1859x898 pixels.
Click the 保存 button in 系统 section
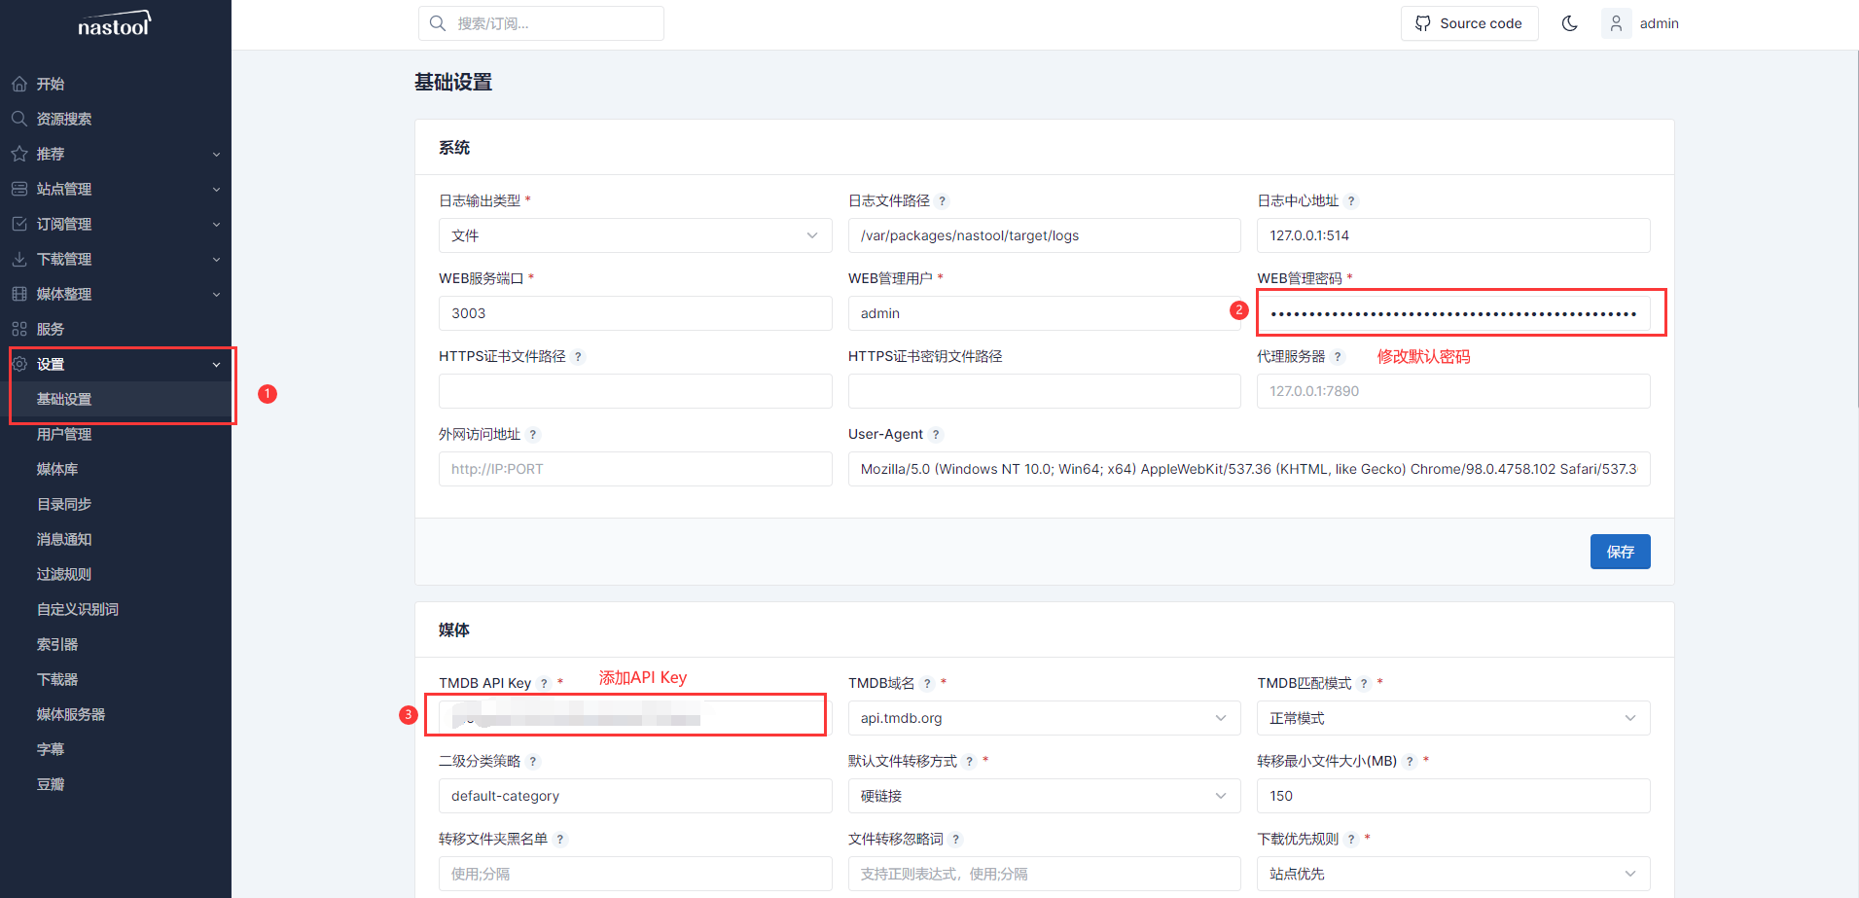[1620, 552]
